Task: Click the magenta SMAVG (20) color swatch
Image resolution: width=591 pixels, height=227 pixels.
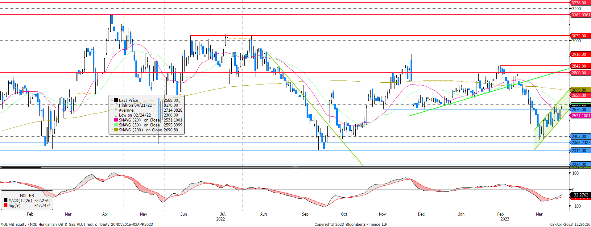Action: pyautogui.click(x=116, y=120)
